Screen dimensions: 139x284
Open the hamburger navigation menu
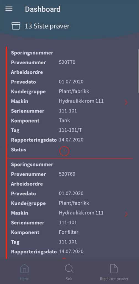[9, 9]
